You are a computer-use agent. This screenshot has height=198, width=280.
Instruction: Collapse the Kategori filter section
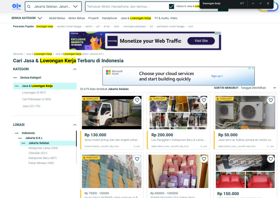[74, 69]
